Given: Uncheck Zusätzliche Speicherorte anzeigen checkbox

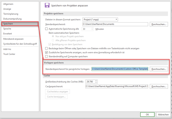Looking at the screenshot, I should pyautogui.click(x=46, y=52).
